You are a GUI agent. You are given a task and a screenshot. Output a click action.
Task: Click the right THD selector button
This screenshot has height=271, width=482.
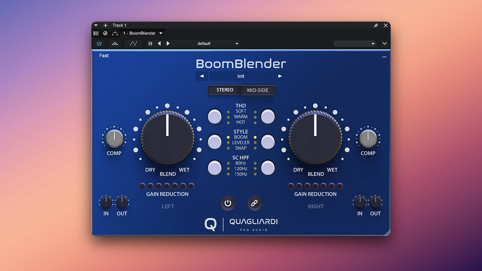pyautogui.click(x=268, y=116)
